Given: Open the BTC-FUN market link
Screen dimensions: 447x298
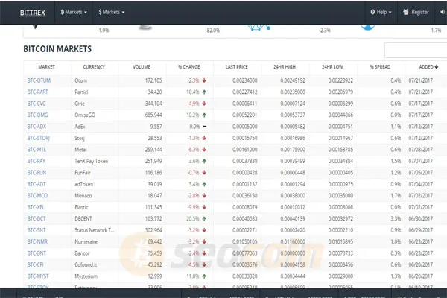Looking at the screenshot, I should (x=37, y=173).
